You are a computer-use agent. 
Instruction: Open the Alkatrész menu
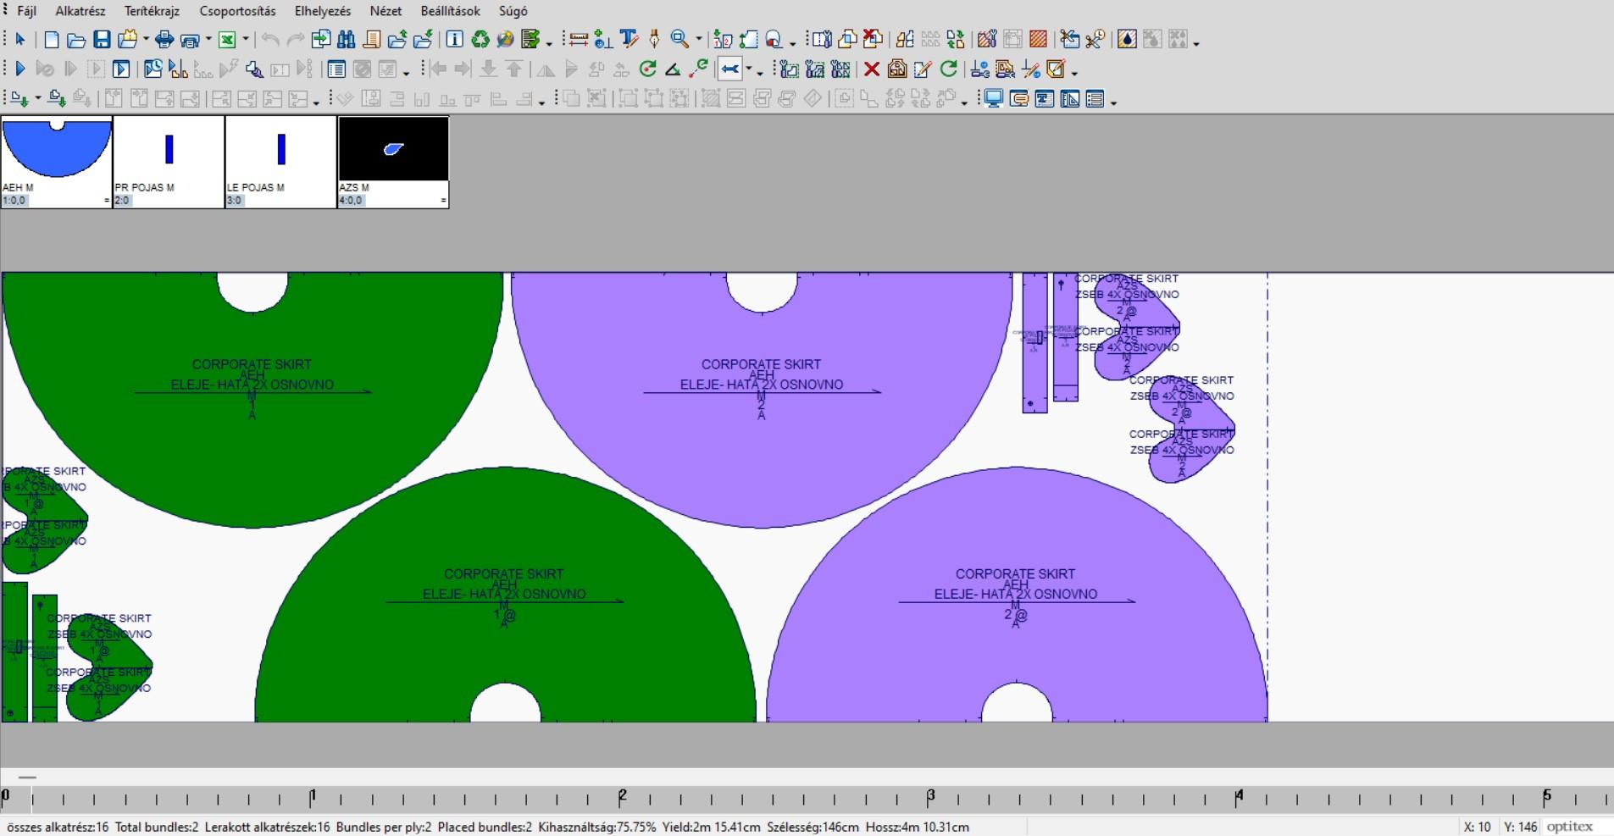click(80, 11)
